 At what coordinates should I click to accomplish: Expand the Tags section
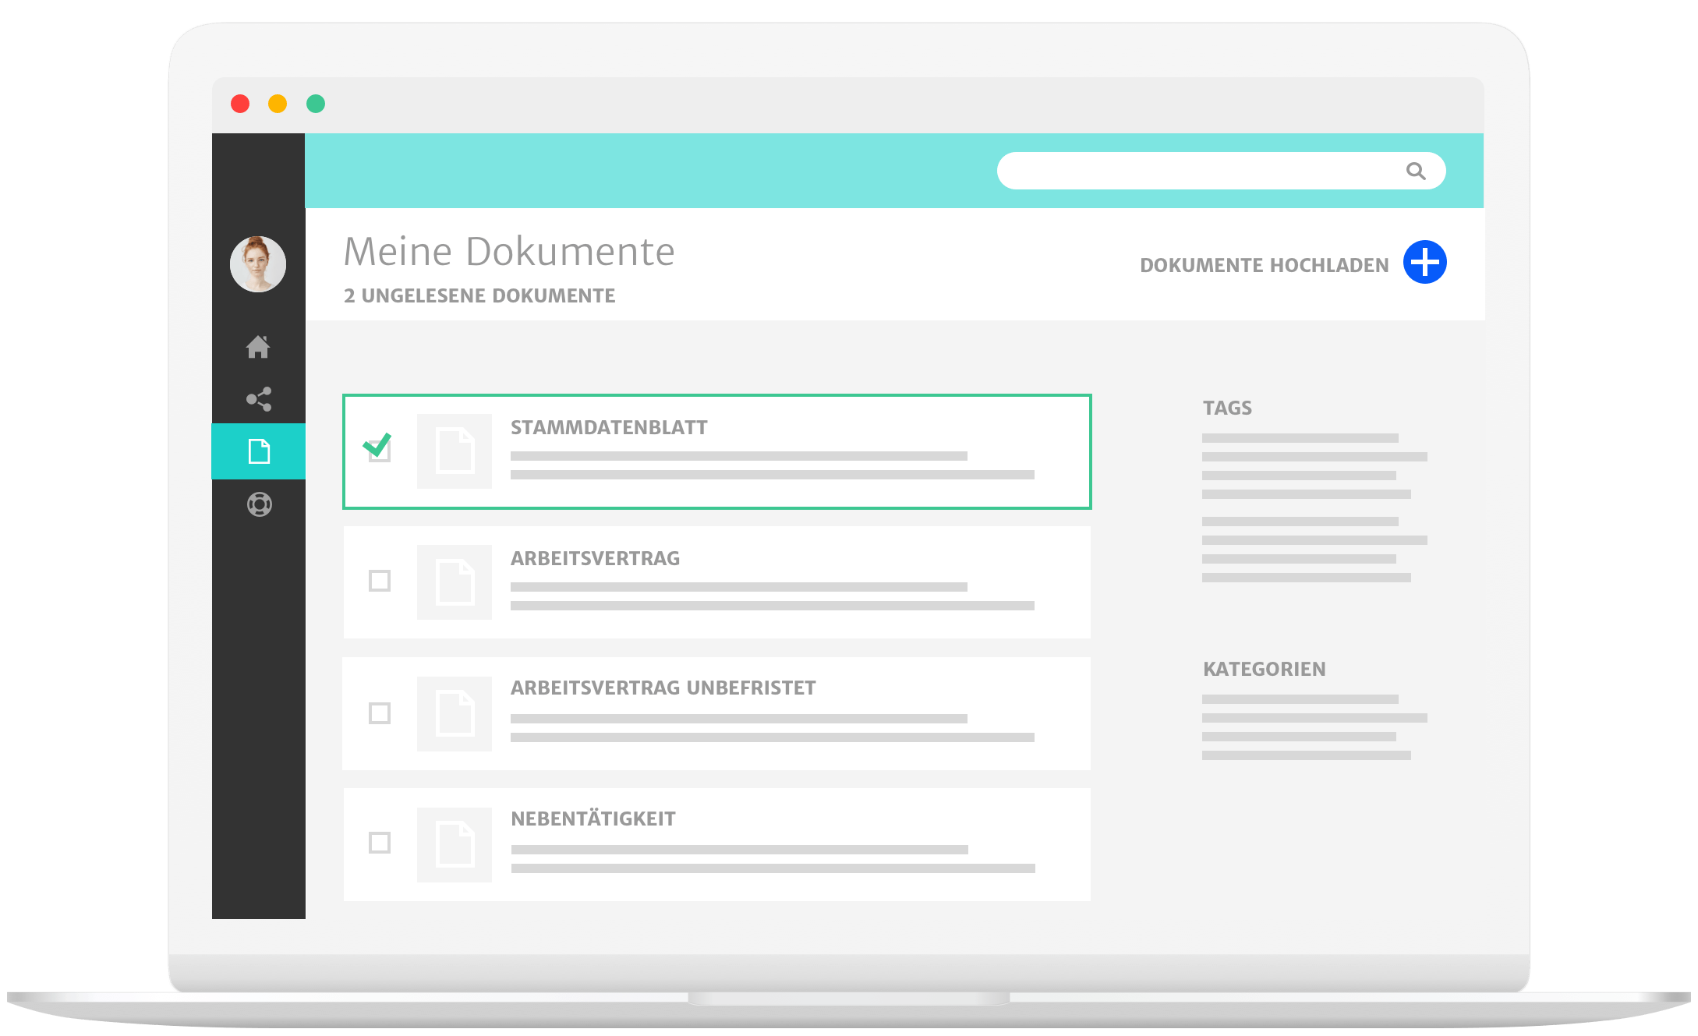point(1227,407)
